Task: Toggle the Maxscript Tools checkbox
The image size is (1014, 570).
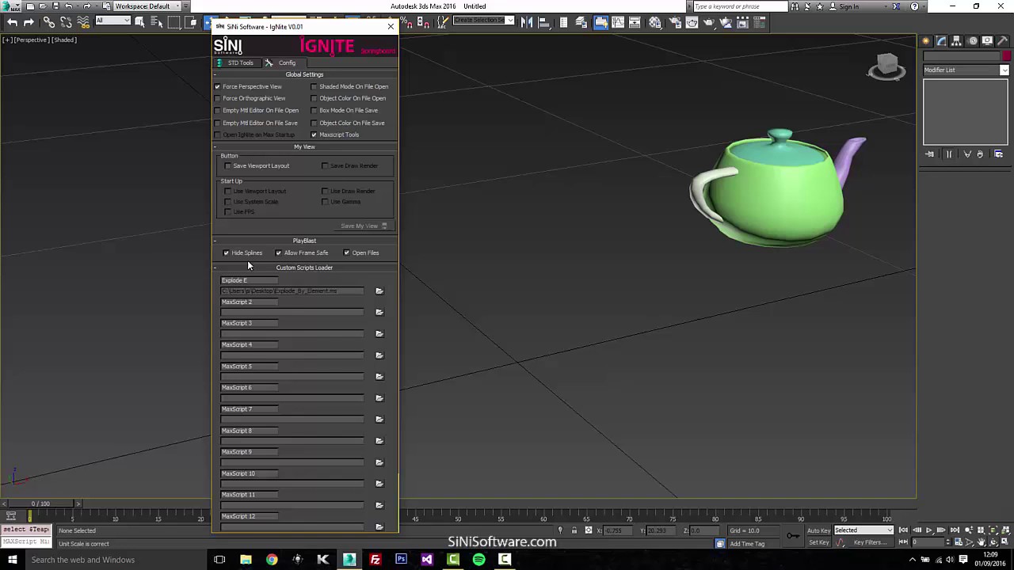Action: point(314,135)
